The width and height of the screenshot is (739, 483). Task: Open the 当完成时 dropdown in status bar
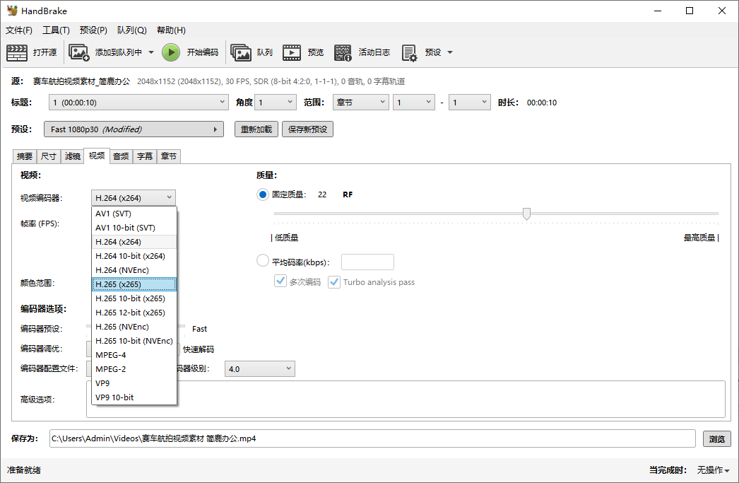712,470
